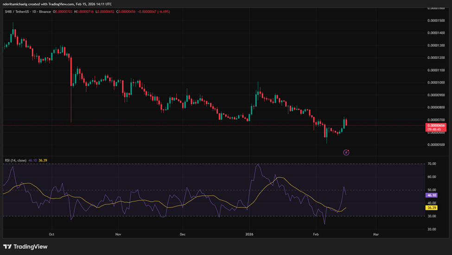
Task: Click the Oct label on time axis
Action: (51, 234)
